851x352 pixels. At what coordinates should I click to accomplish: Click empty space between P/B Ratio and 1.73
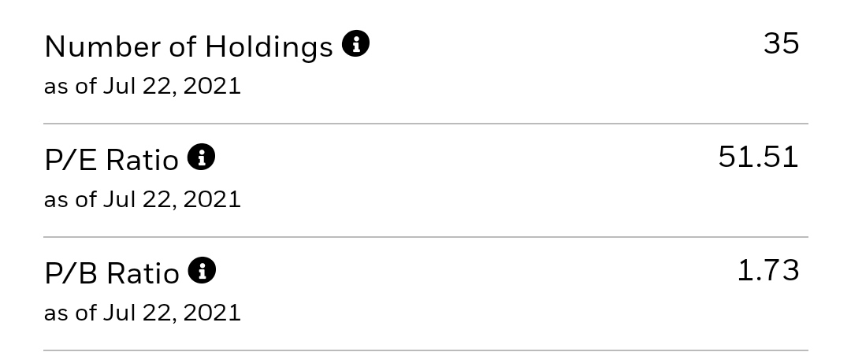point(477,271)
